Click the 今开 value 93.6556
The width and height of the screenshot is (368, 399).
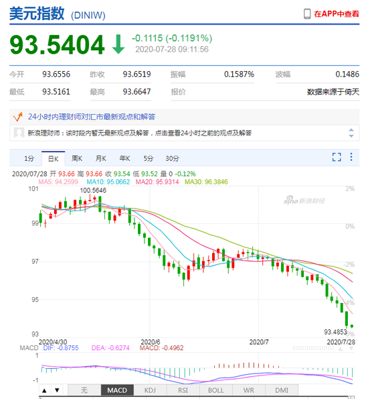tap(56, 74)
